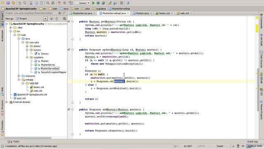Click the green Run button
This screenshot has width=264, height=149.
pyautogui.click(x=93, y=3)
